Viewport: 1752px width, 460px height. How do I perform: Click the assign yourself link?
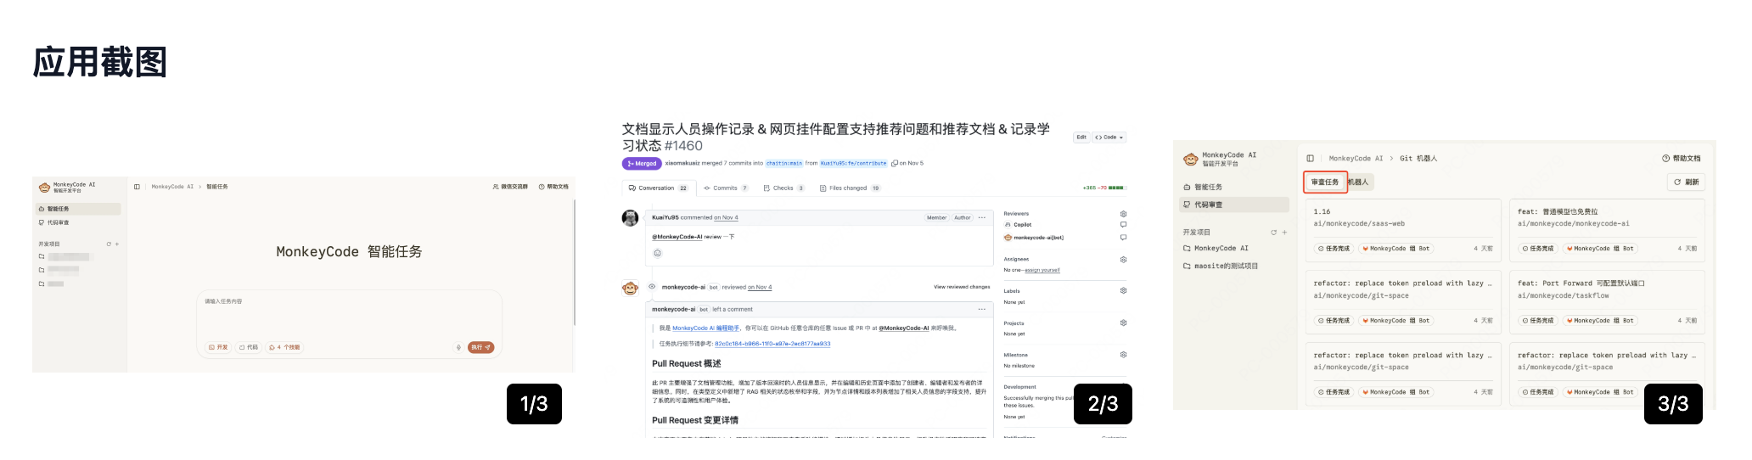point(1042,270)
